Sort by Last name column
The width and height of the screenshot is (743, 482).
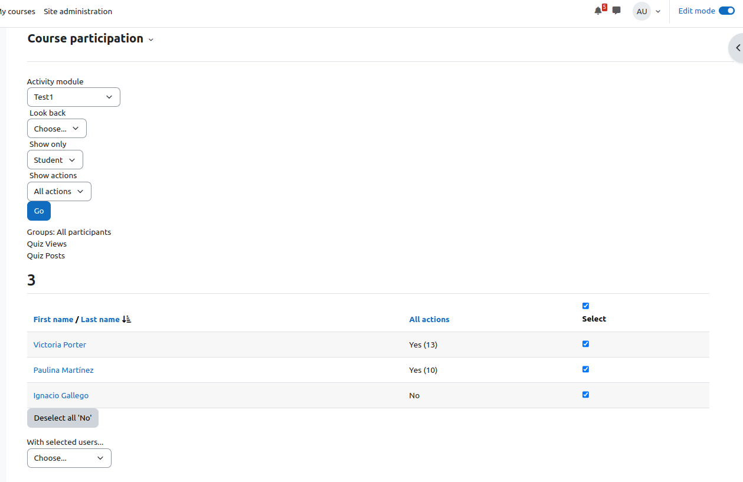[x=100, y=319]
